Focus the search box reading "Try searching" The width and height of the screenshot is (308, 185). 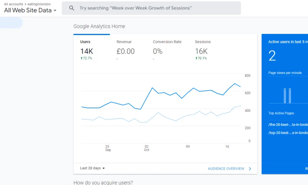coord(154,8)
